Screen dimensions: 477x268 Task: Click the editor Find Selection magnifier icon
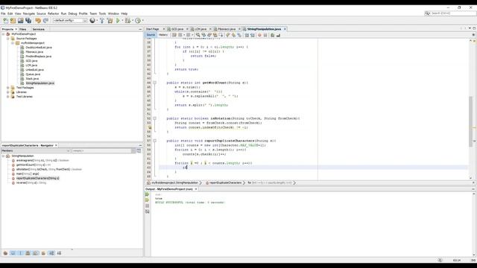[198, 35]
